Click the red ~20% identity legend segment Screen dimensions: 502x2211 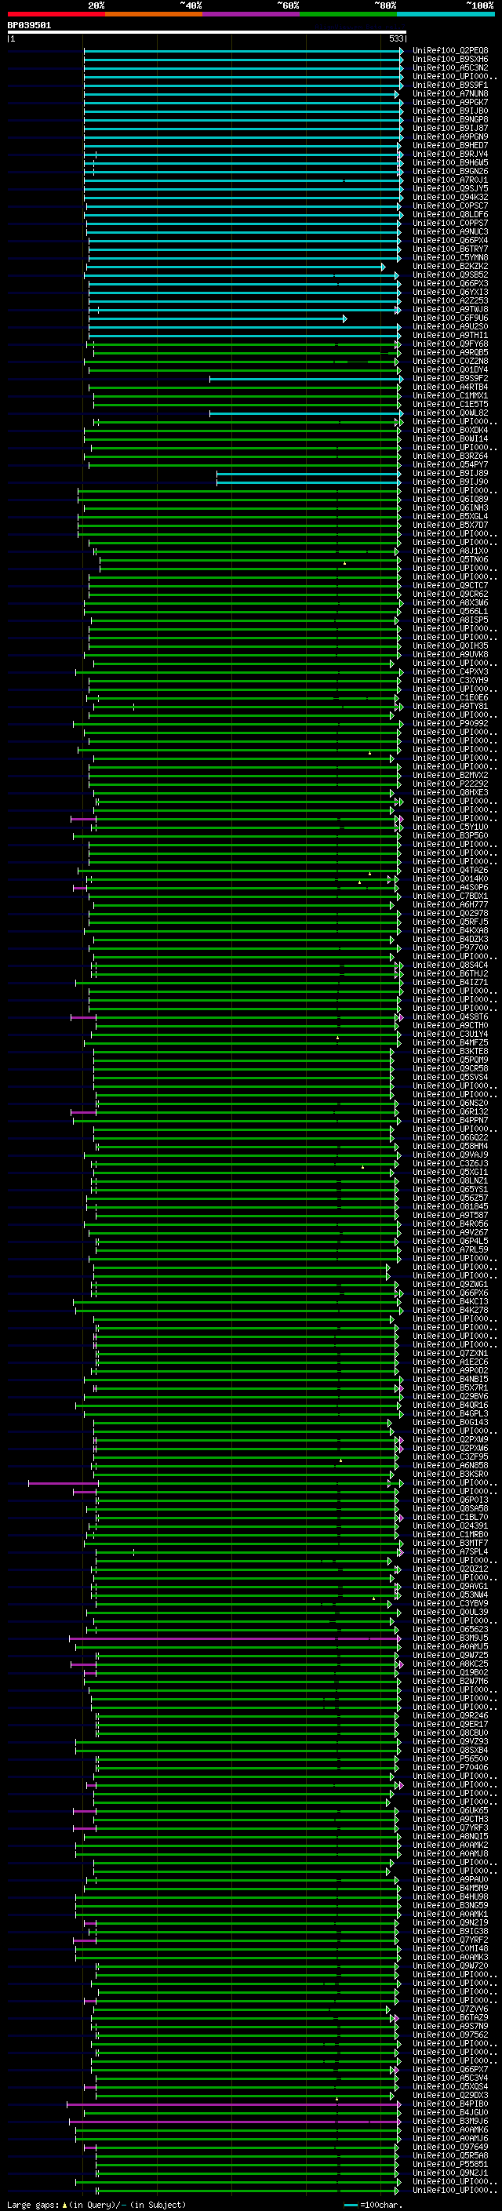click(56, 14)
